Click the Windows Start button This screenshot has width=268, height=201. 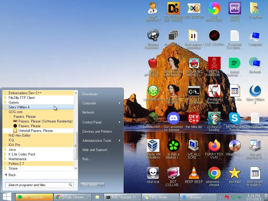click(x=7, y=197)
